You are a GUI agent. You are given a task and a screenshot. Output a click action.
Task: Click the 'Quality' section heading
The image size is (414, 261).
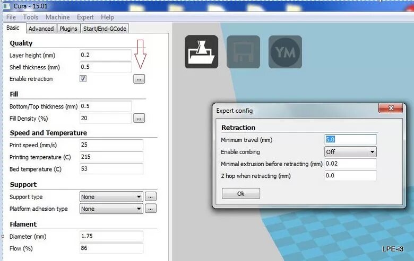click(21, 43)
